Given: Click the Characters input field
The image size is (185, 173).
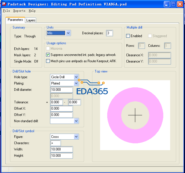Looking at the screenshot, I should [55, 143].
